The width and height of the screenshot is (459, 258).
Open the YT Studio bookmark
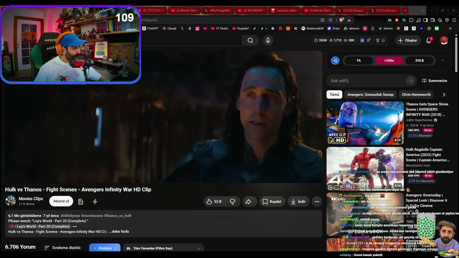[x=219, y=28]
